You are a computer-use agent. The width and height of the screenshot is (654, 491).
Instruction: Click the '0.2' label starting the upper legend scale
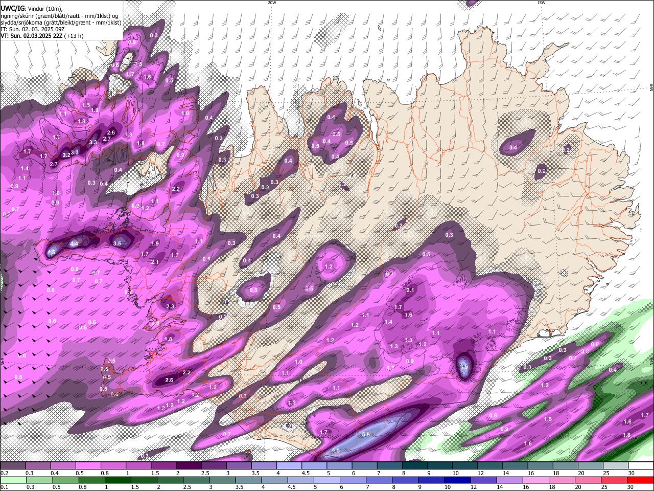click(x=5, y=473)
